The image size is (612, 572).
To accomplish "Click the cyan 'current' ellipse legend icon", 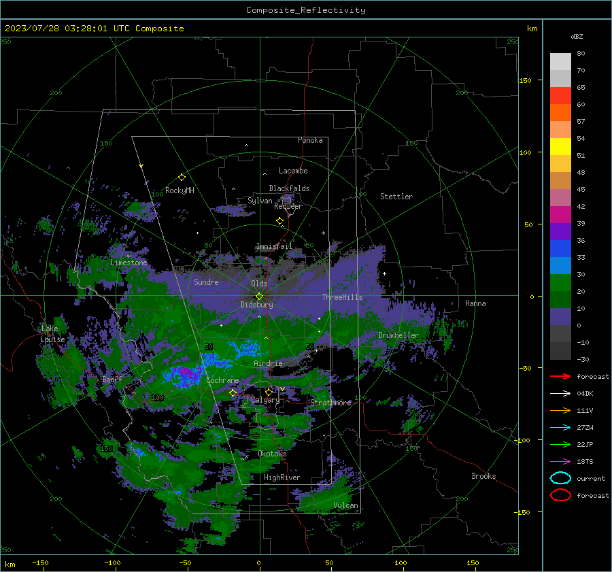I will tap(560, 478).
